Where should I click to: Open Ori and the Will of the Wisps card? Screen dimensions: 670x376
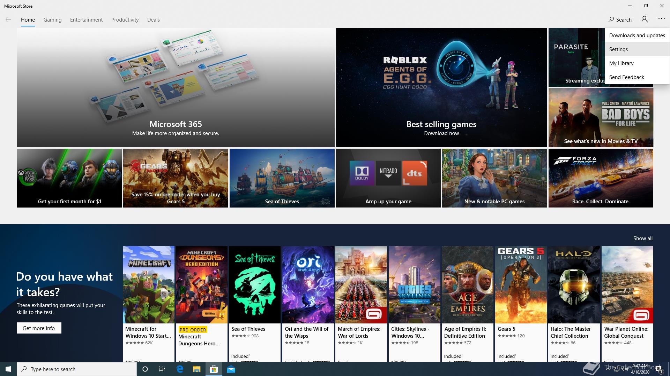(x=308, y=304)
